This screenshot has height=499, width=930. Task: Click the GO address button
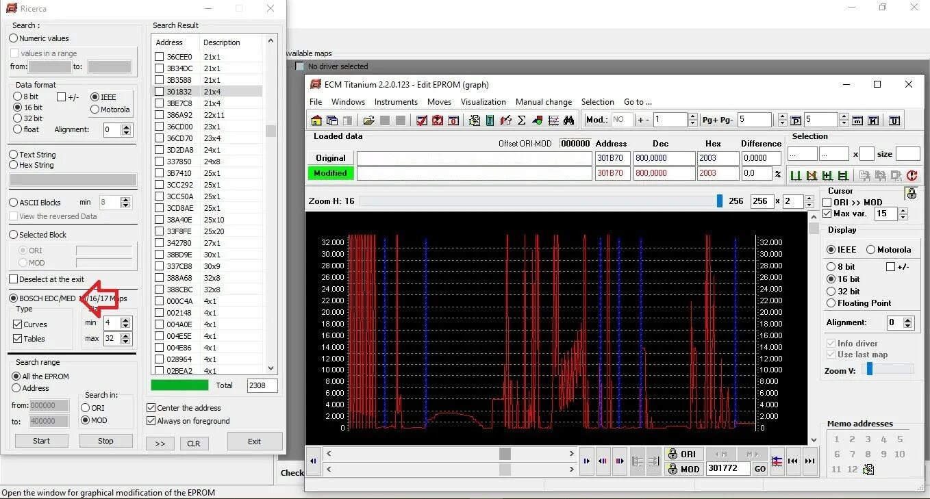coord(759,469)
